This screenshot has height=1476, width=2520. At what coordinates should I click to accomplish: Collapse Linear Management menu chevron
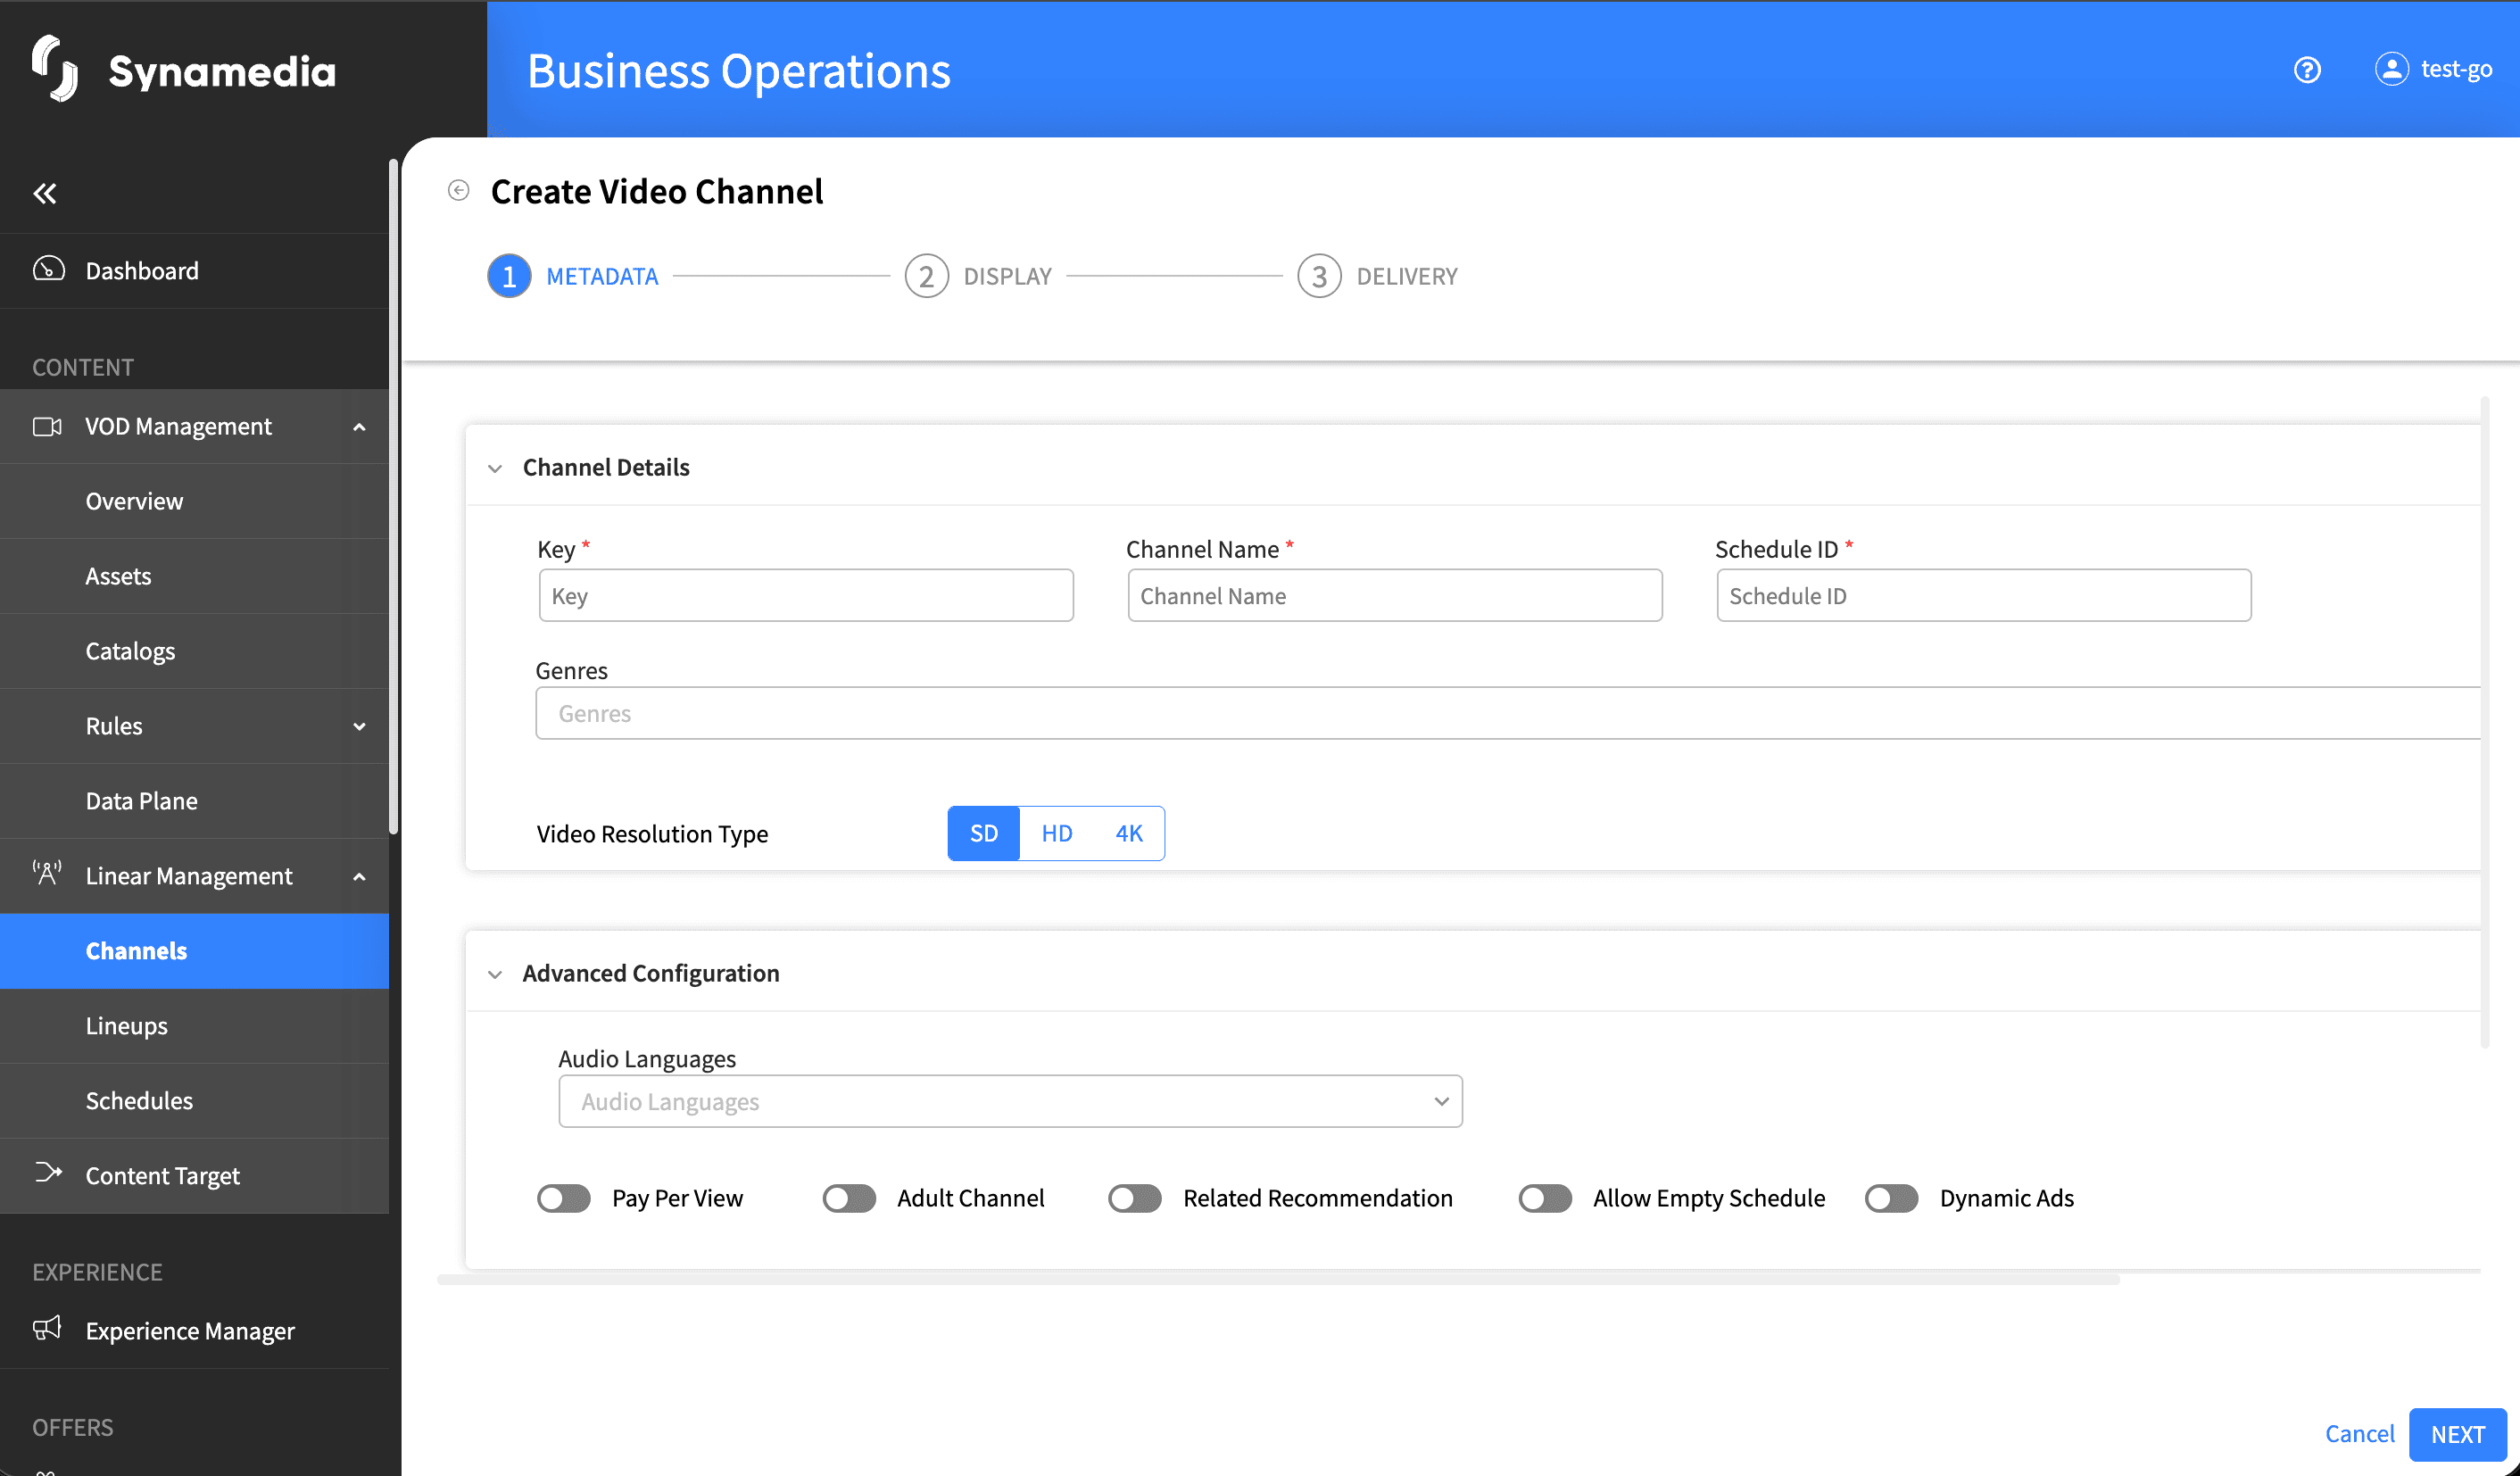pos(359,877)
